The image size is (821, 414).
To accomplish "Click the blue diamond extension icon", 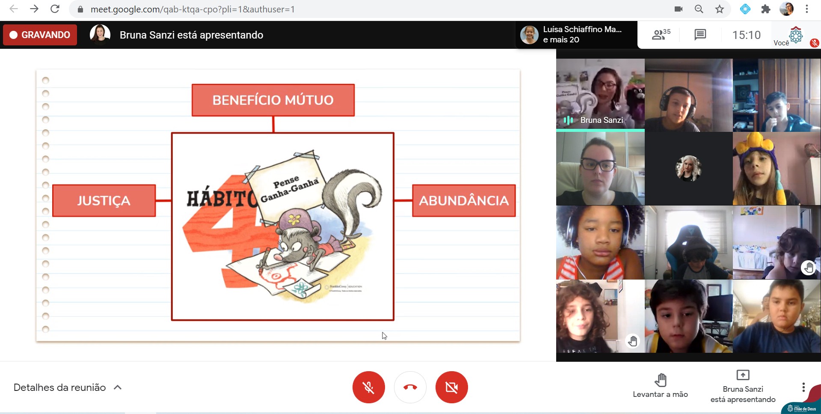I will pos(745,9).
